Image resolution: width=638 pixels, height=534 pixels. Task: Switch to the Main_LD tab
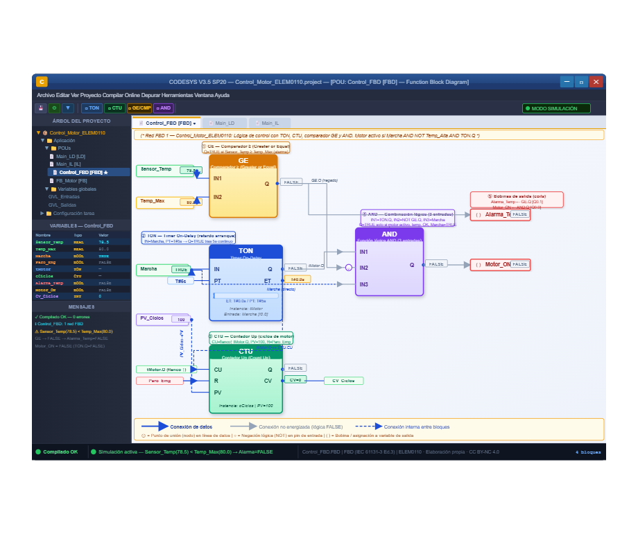point(225,123)
